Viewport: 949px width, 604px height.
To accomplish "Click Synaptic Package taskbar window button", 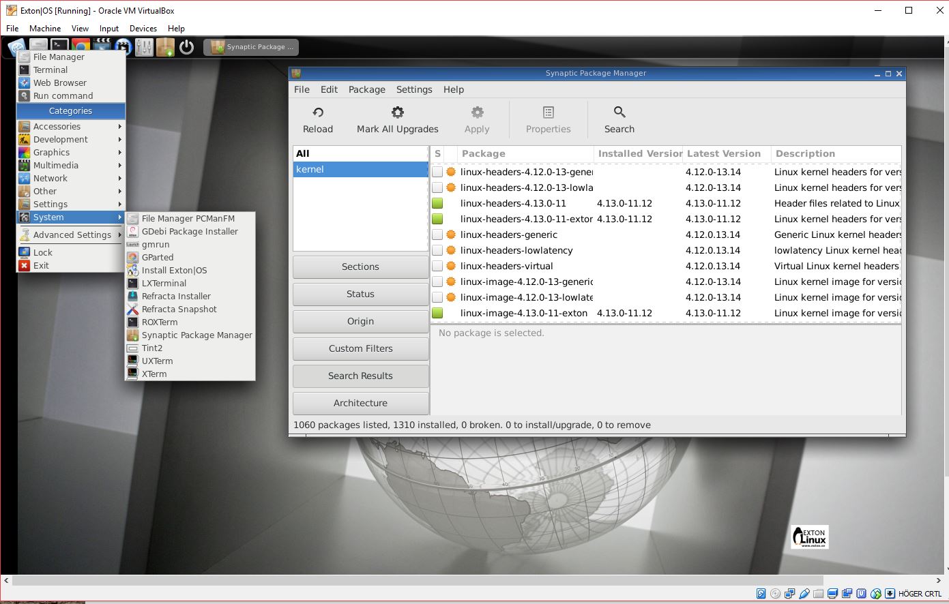I will 251,47.
